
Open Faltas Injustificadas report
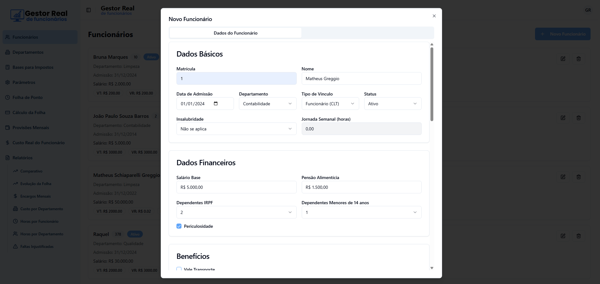click(44, 247)
